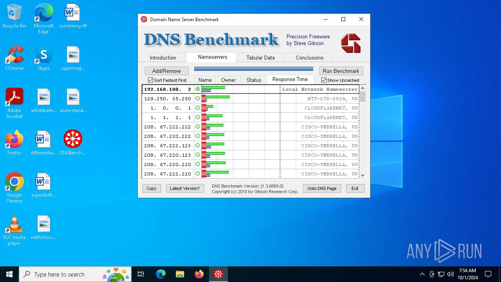
Task: Click the Add/Remove button
Action: click(166, 71)
